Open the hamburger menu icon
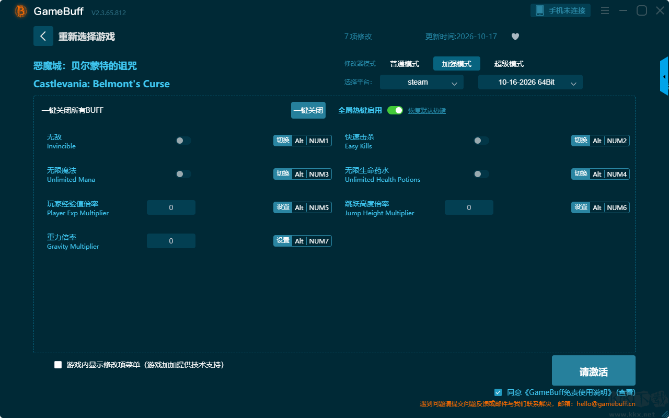 click(x=605, y=10)
